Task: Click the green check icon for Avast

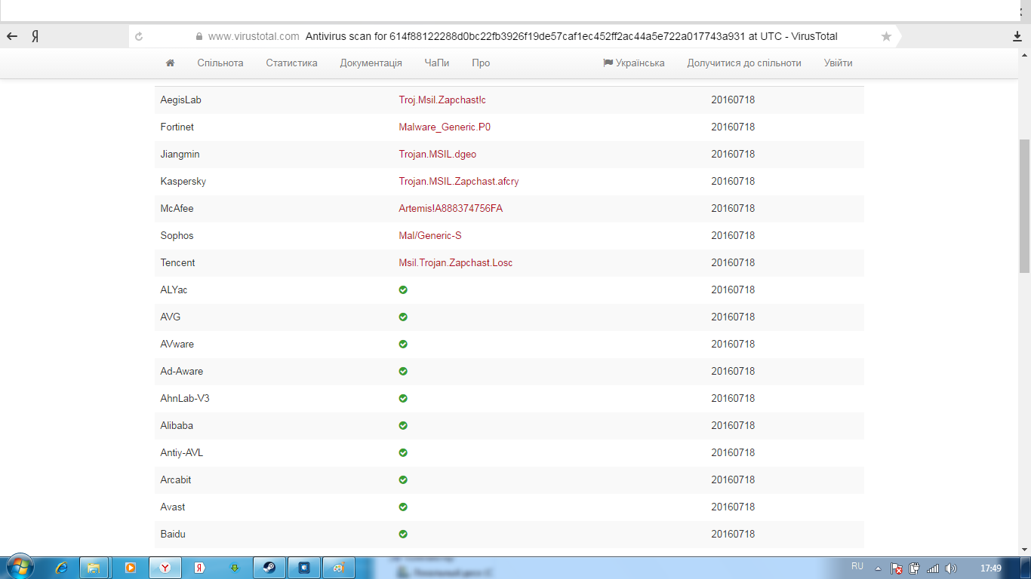Action: pyautogui.click(x=403, y=507)
